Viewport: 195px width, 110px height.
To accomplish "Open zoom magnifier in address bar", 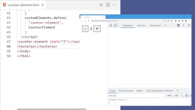I will (x=165, y=21).
